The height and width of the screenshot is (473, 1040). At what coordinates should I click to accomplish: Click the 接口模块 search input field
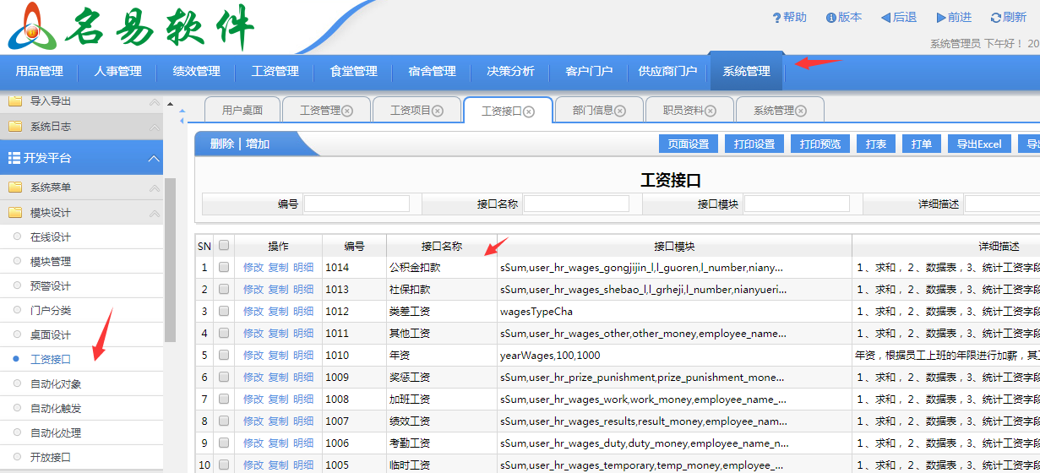(x=797, y=204)
